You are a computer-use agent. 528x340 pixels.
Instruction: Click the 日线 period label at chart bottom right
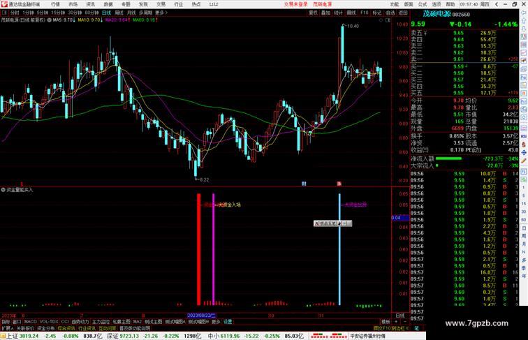(400, 316)
